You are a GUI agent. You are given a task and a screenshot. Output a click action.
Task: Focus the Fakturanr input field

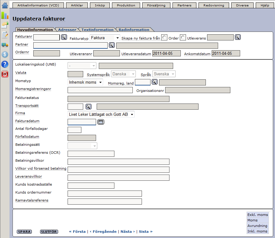[47, 37]
